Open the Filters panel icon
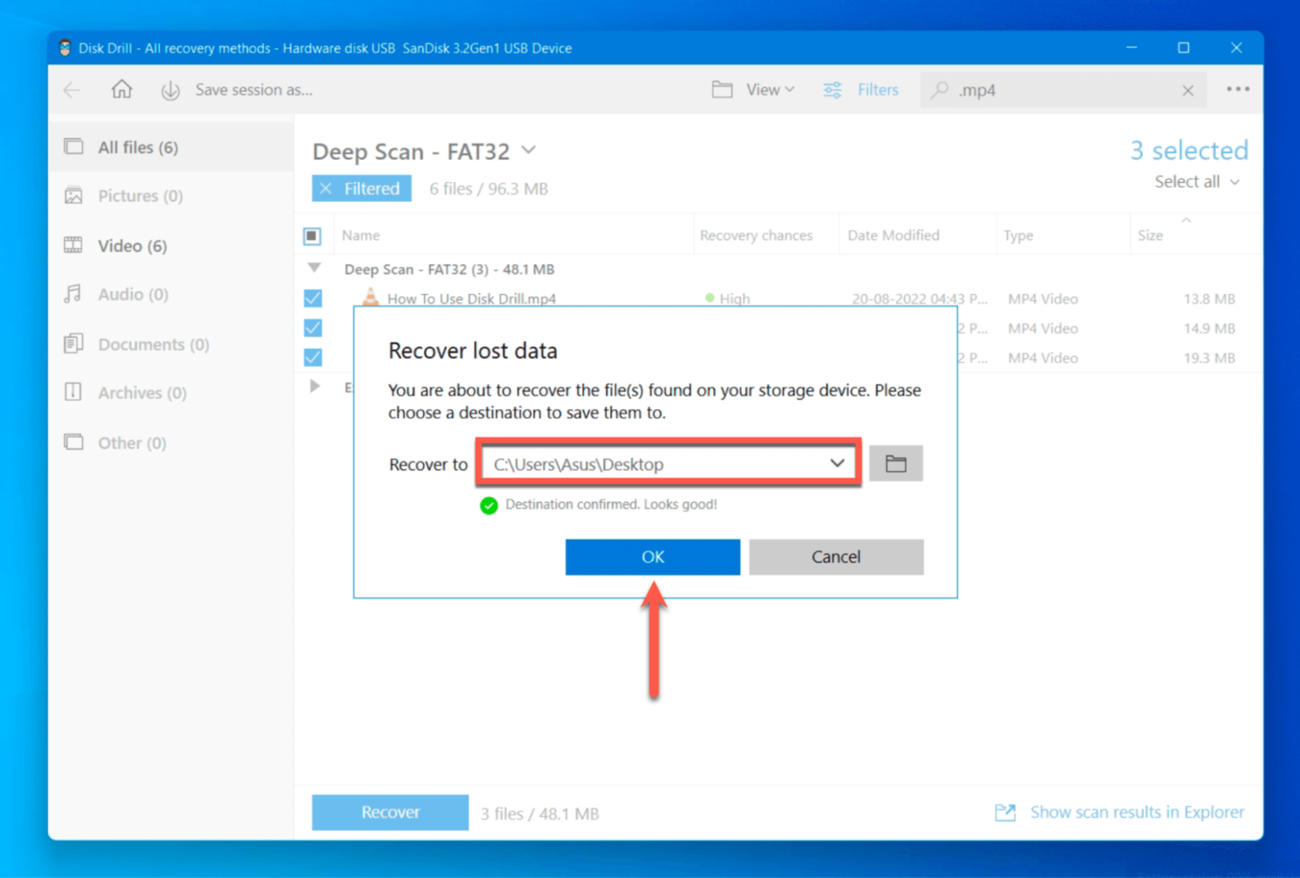 [832, 89]
